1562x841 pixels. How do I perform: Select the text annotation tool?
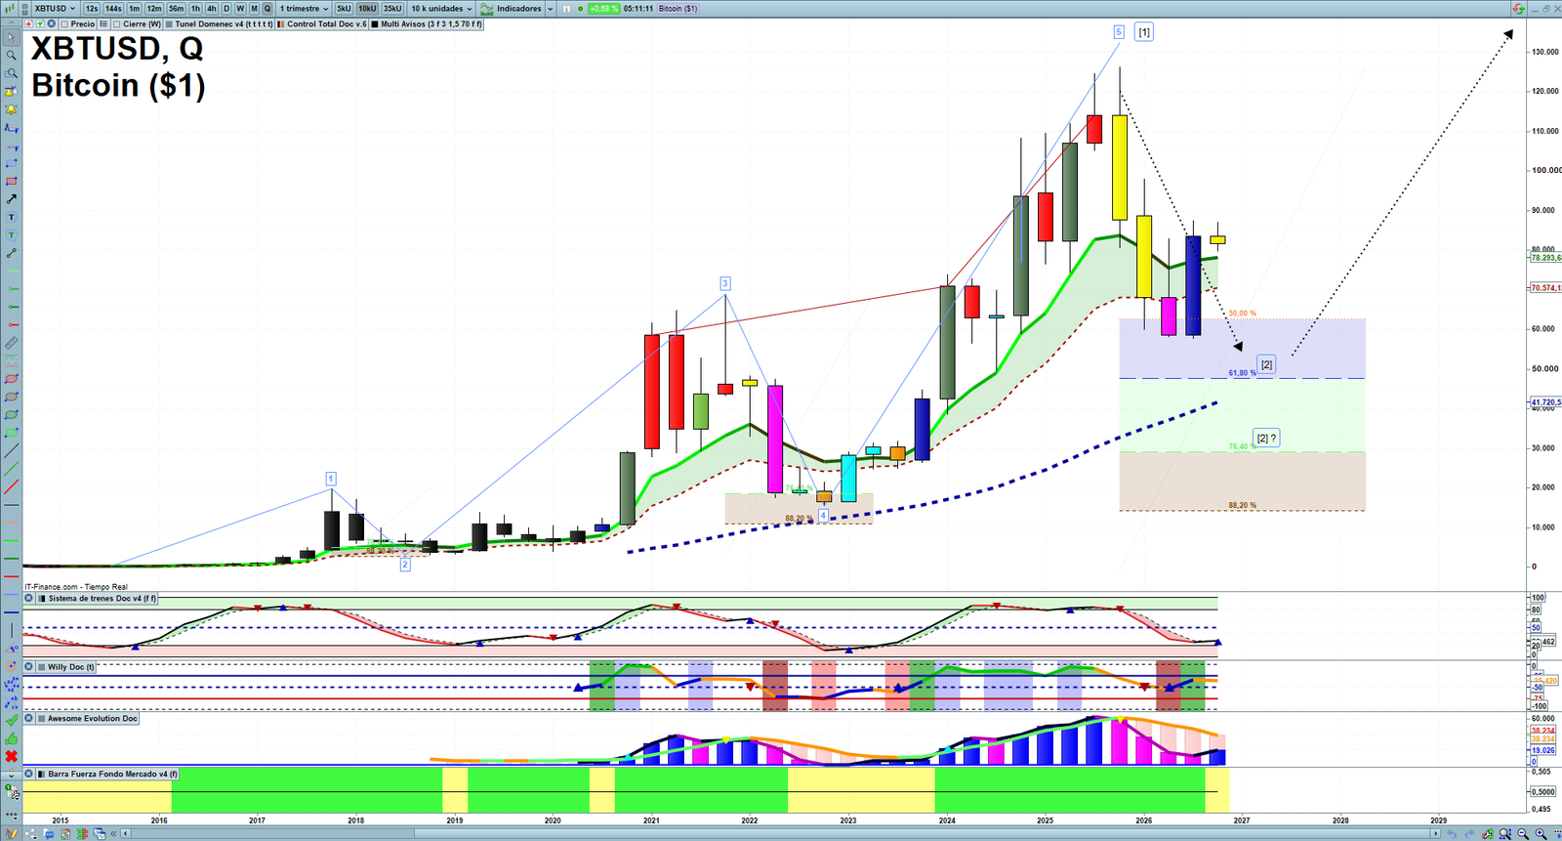[12, 217]
